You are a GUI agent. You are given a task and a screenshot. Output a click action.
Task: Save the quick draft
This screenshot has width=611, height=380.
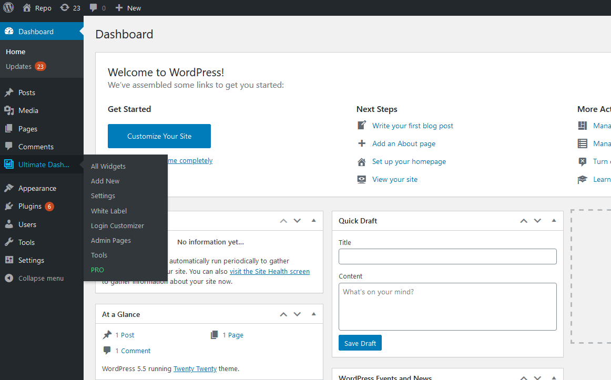pyautogui.click(x=360, y=343)
